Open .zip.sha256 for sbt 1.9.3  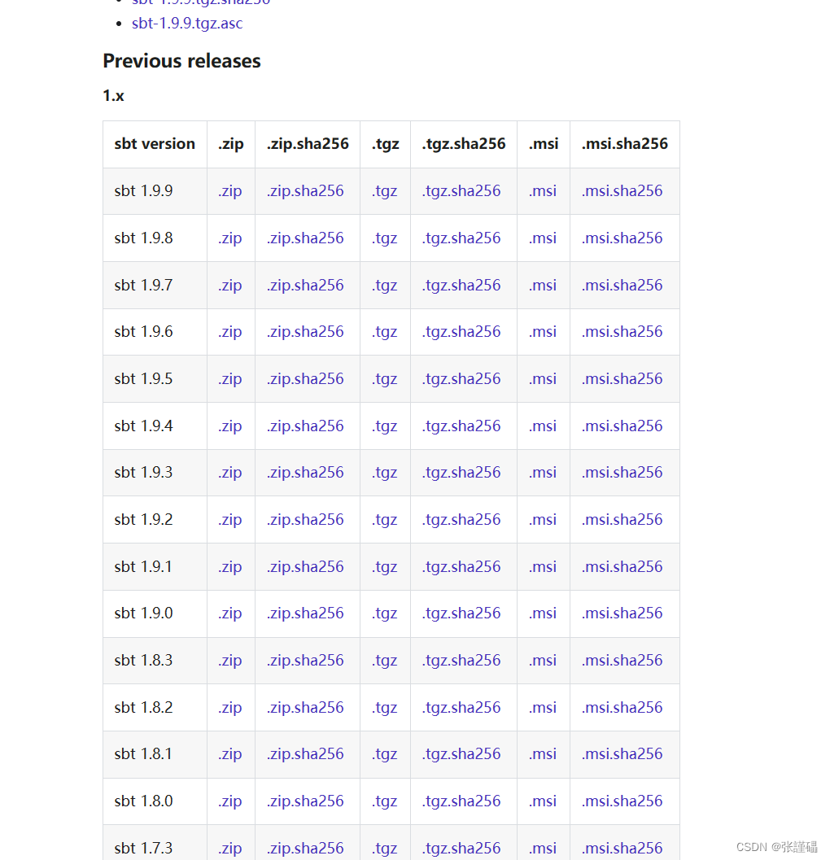(x=306, y=473)
